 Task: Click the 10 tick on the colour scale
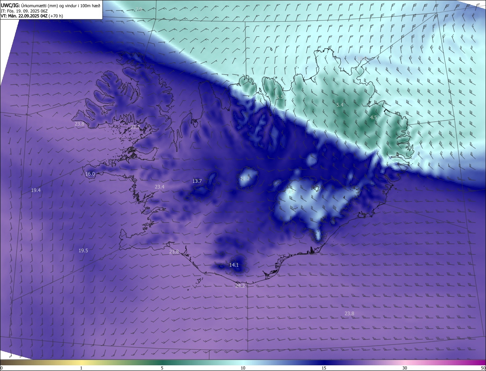point(243,368)
